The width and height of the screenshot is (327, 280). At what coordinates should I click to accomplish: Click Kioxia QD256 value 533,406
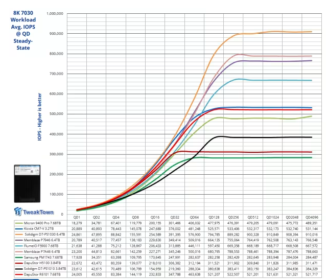(233, 229)
